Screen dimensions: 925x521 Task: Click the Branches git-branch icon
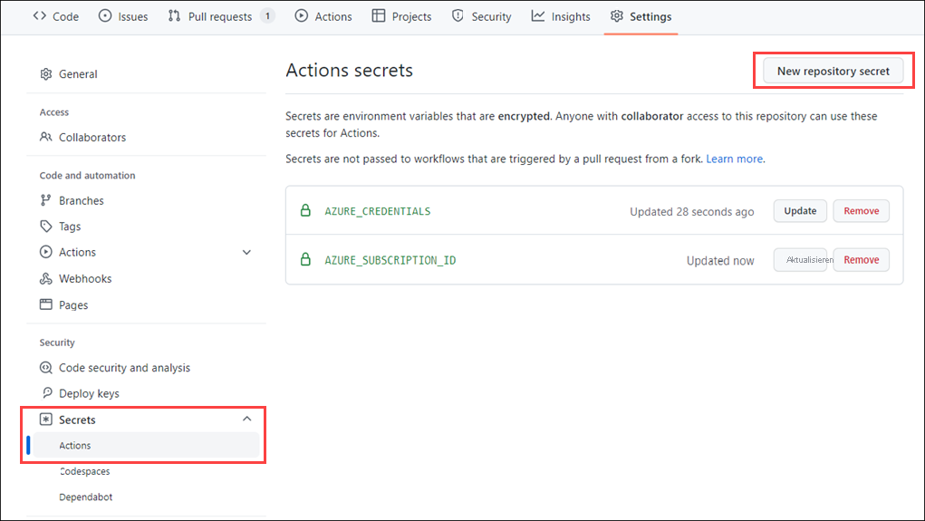45,200
